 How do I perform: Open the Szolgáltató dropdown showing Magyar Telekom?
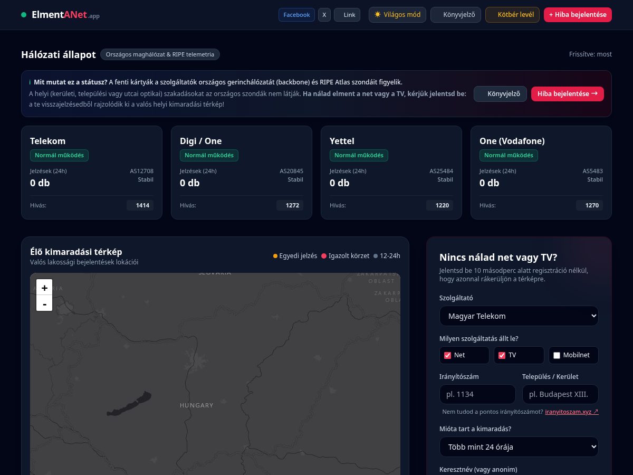point(519,316)
